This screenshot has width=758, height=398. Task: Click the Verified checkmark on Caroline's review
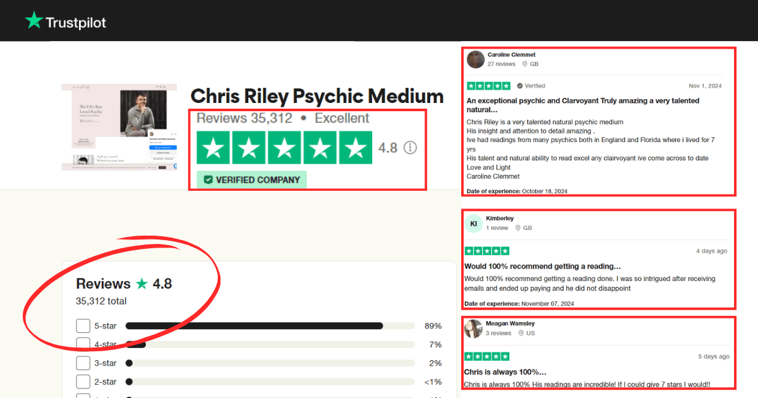pyautogui.click(x=520, y=86)
